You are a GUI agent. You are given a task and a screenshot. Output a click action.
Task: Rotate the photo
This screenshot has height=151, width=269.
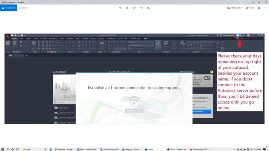coord(141,8)
